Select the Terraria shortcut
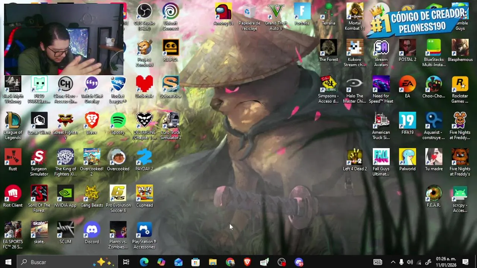This screenshot has width=477, height=268. pos(328,11)
